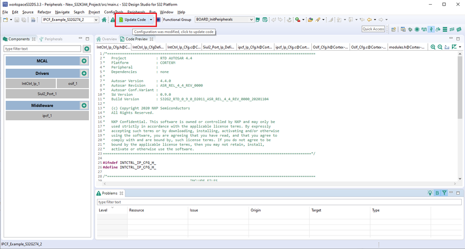Switch to the Clocks tool waveform icon

[424, 29]
